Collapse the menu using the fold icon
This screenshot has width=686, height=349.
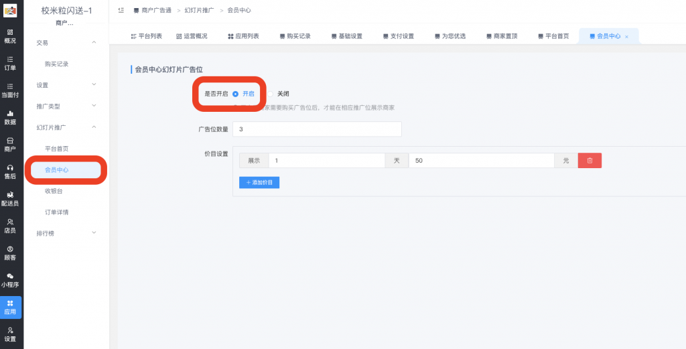(121, 10)
